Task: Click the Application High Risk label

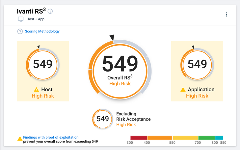Action: tap(197, 96)
